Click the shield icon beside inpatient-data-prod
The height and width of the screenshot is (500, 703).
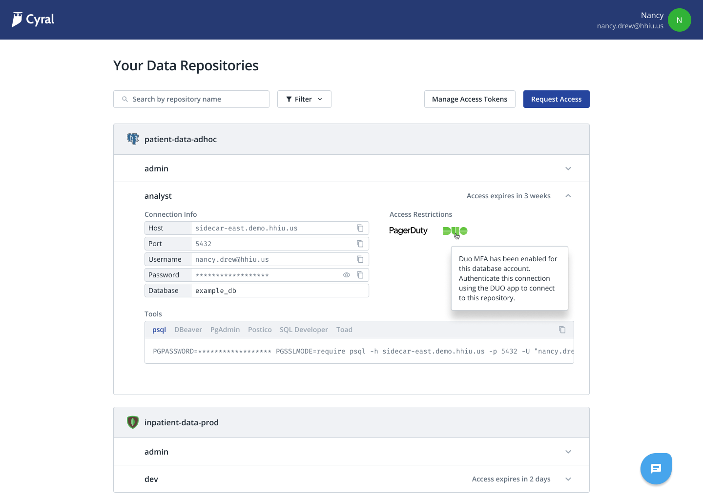[x=132, y=422]
